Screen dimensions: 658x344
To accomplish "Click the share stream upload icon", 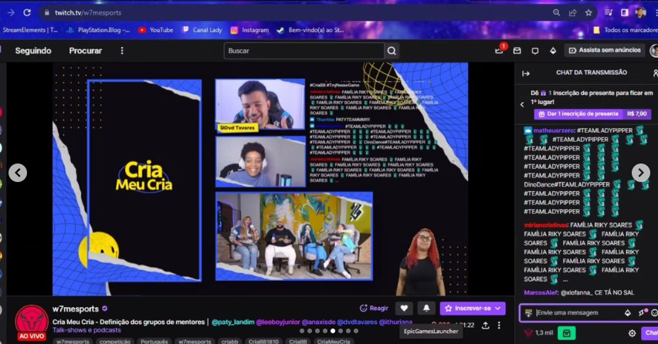I will tap(485, 325).
